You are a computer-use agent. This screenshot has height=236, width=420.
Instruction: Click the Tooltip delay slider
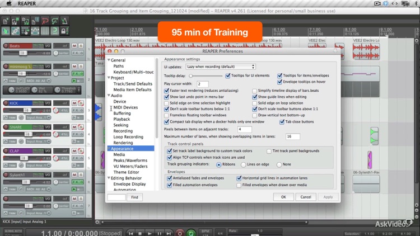206,75
